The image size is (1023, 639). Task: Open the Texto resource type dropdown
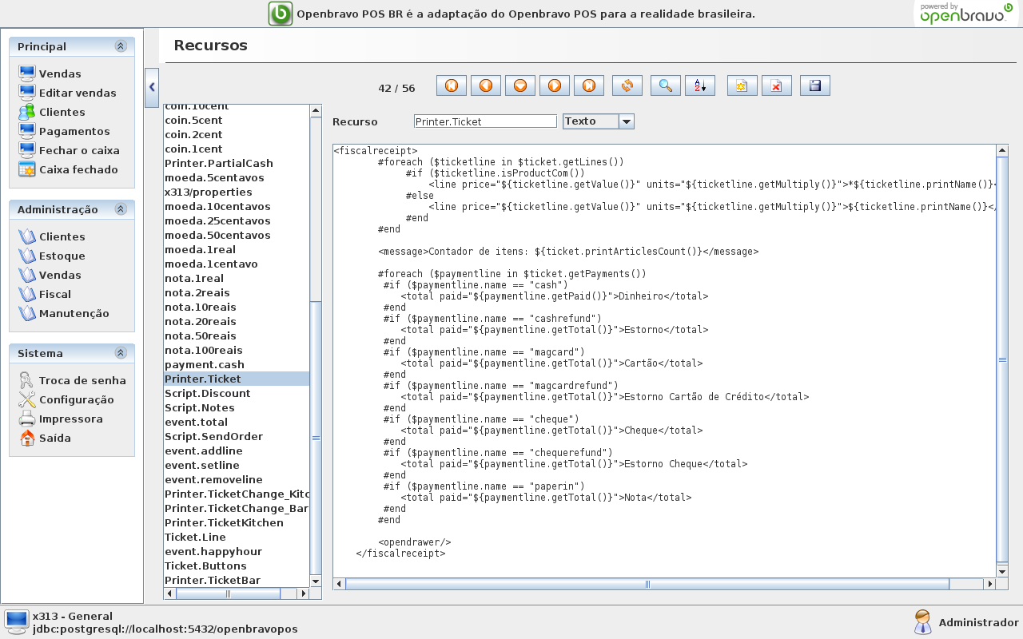(627, 121)
